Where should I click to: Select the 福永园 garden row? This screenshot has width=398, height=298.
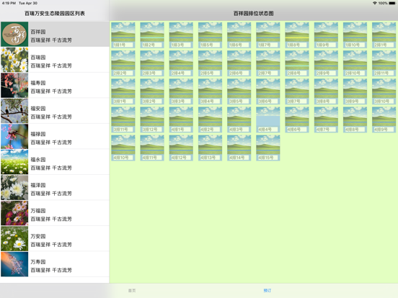click(x=55, y=162)
